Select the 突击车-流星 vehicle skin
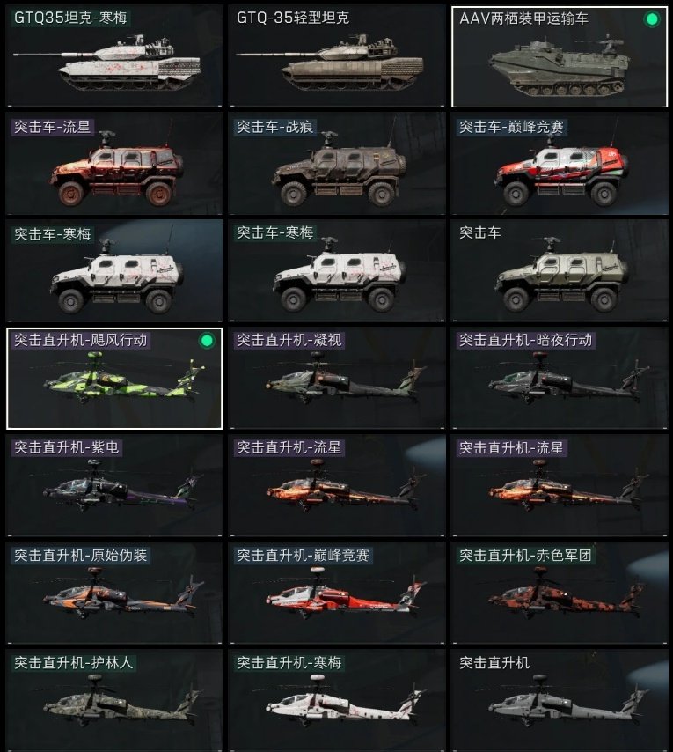673x752 pixels. tap(114, 164)
